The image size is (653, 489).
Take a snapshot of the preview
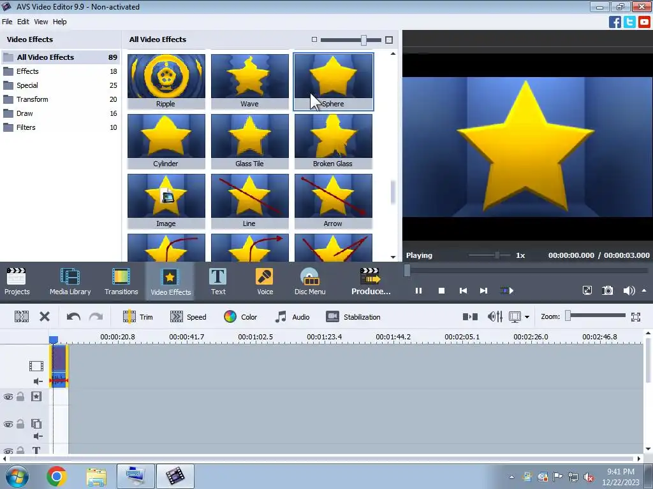click(x=608, y=290)
